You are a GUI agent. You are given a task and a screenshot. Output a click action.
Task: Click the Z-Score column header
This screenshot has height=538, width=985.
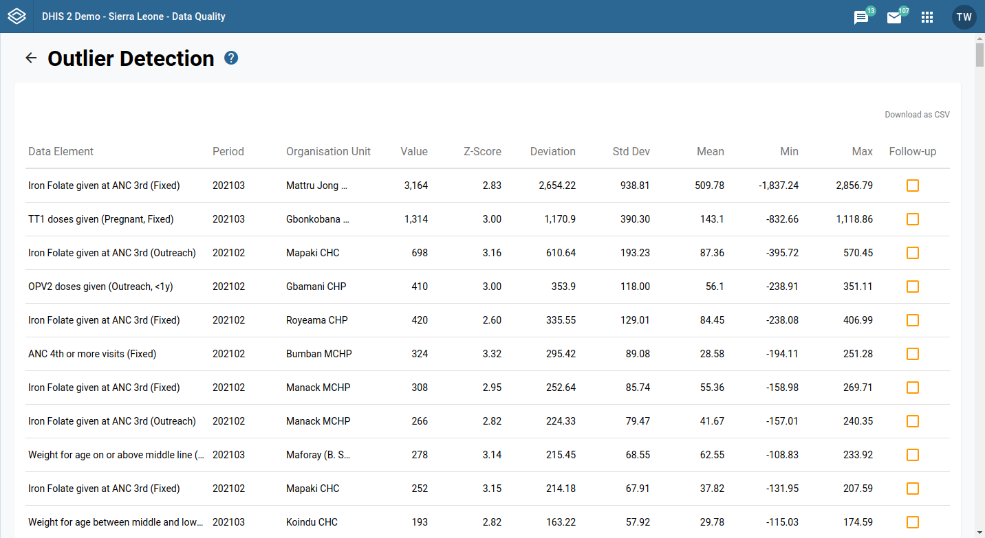click(x=482, y=151)
